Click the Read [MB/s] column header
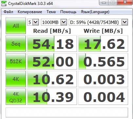This screenshot has height=119, width=133. point(52,31)
